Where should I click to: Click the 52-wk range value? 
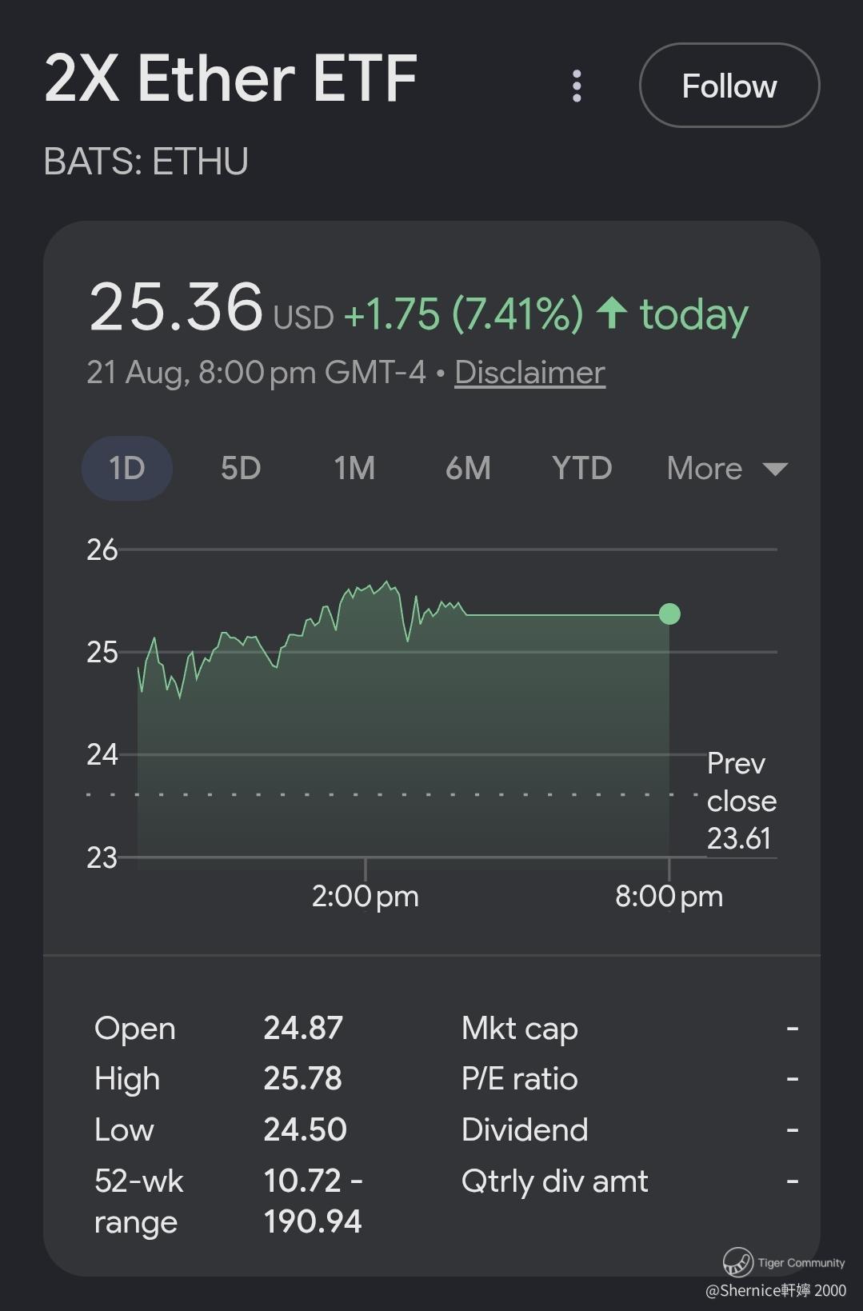(x=313, y=1201)
